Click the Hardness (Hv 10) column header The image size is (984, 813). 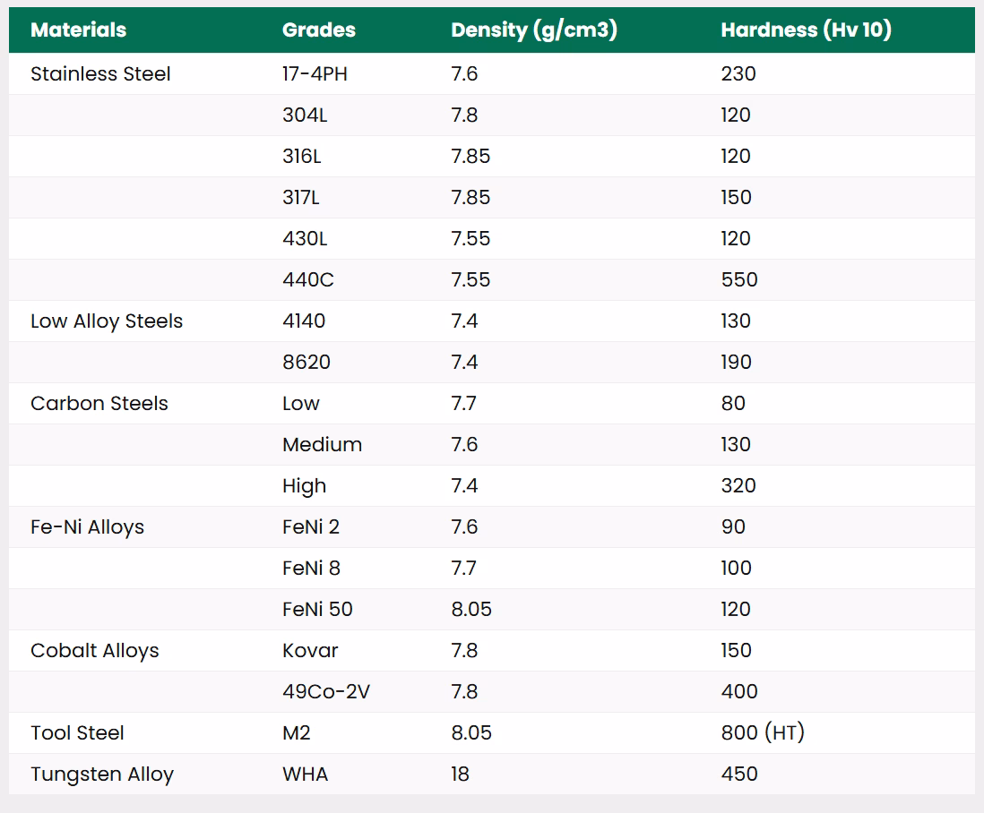coord(806,30)
